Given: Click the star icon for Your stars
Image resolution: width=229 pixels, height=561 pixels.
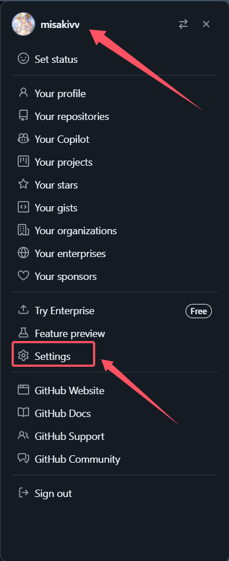Looking at the screenshot, I should (x=23, y=185).
